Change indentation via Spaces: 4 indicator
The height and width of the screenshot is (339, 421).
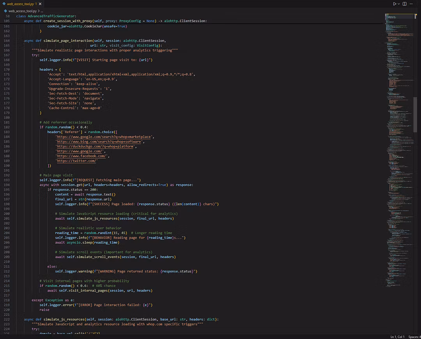pos(414,336)
